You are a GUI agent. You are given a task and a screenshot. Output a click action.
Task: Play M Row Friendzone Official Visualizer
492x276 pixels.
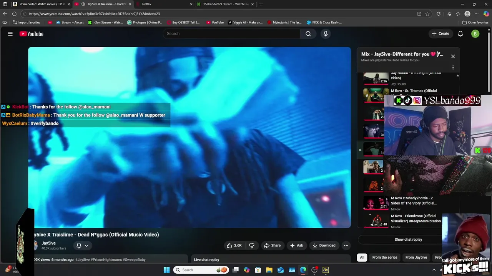(x=376, y=220)
